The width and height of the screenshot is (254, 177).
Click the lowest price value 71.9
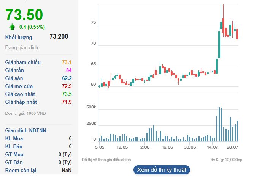67,102
